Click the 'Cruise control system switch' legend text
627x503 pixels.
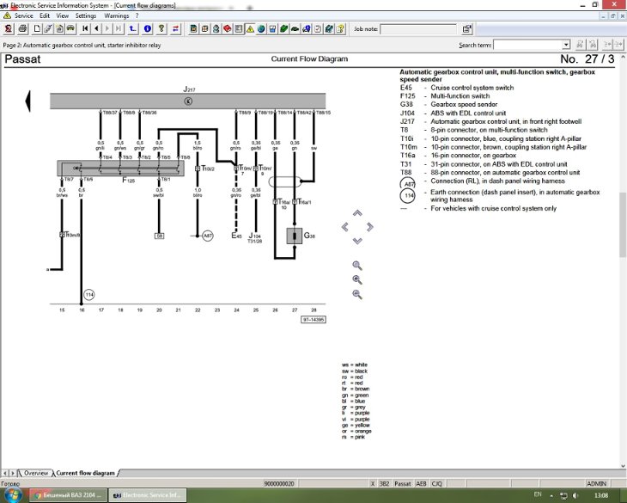coord(472,88)
